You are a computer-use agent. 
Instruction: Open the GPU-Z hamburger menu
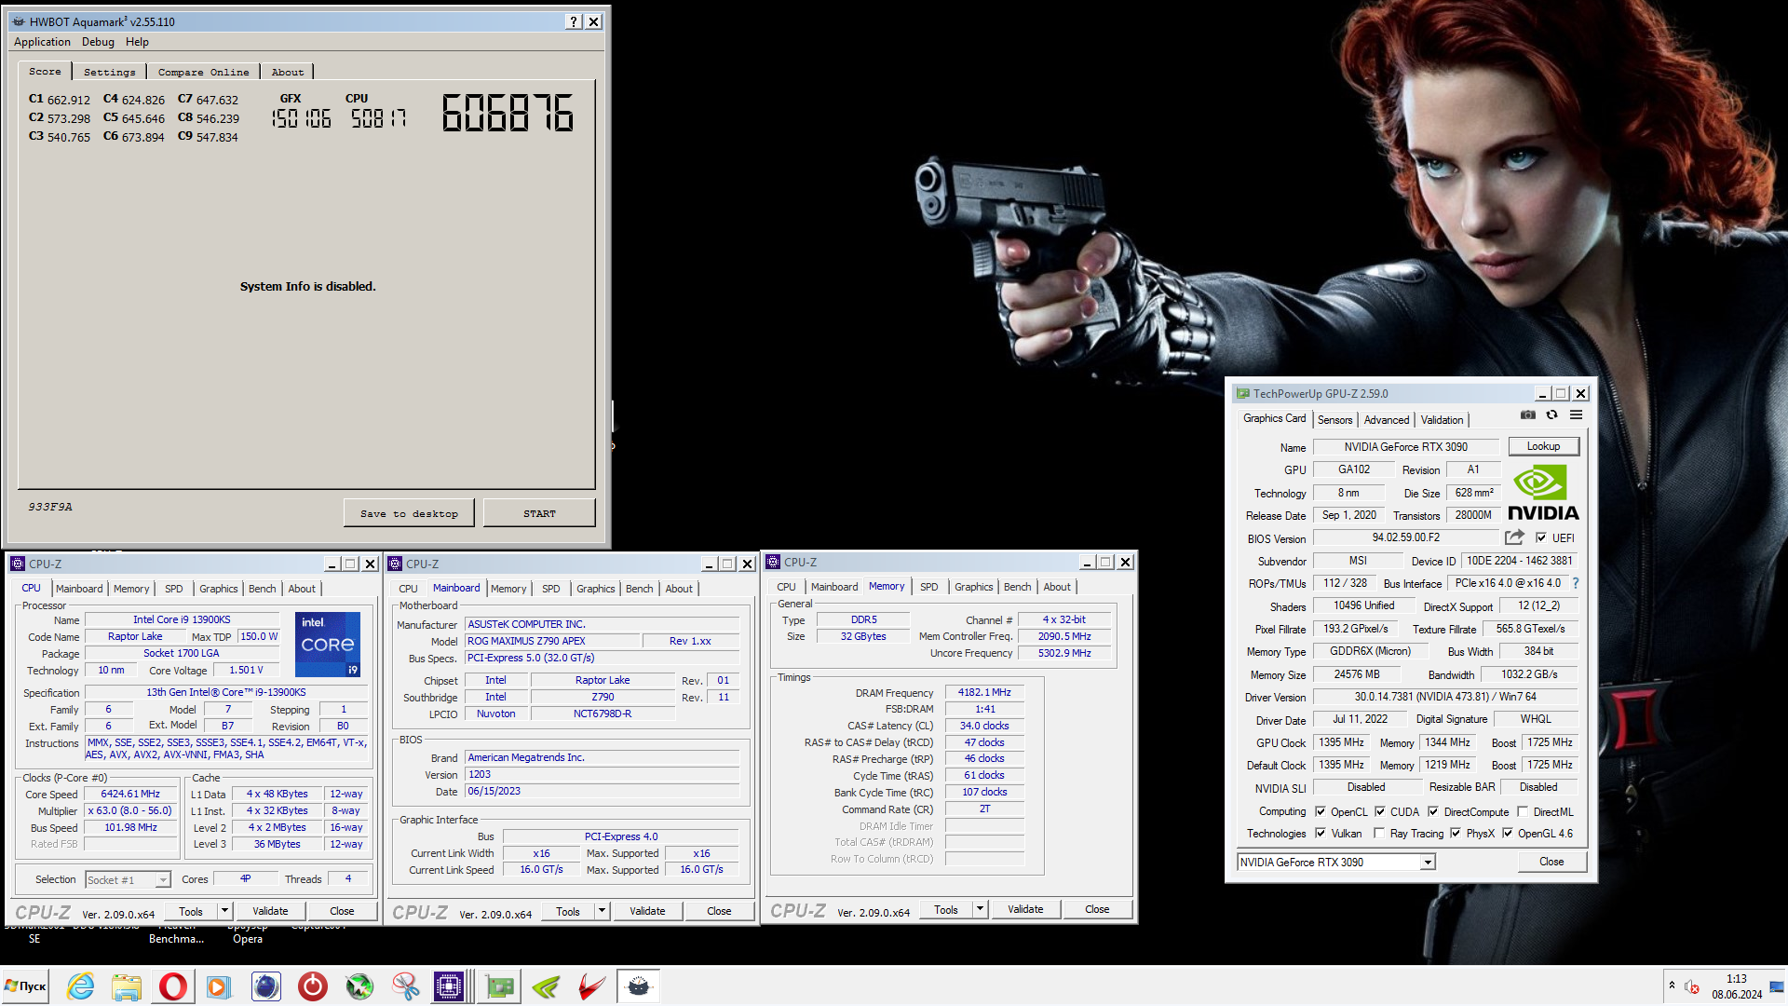1576,415
